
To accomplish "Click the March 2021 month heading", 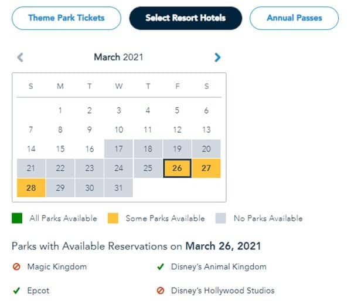I will point(118,57).
